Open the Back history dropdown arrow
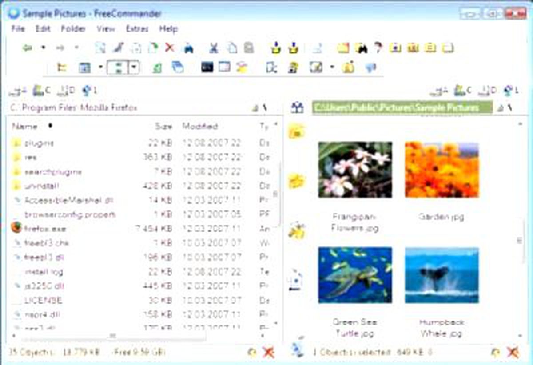 point(43,48)
